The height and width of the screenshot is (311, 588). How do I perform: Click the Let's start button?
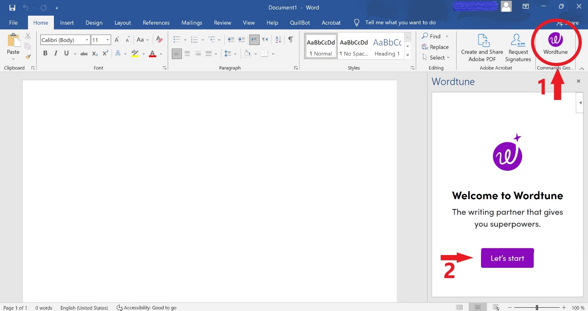tap(507, 258)
